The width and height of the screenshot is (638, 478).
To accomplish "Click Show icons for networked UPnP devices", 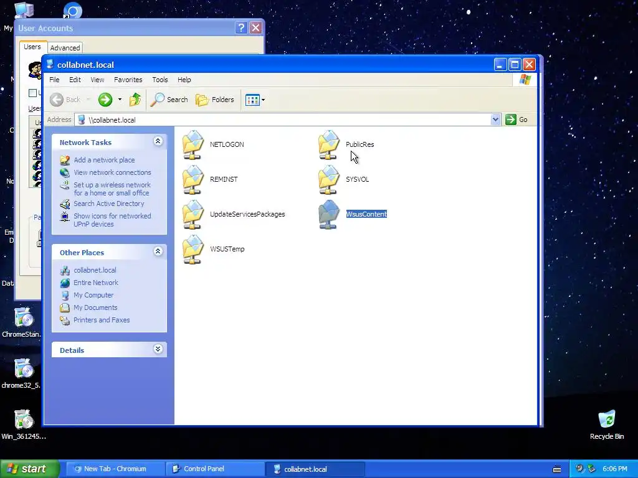I will [x=112, y=220].
